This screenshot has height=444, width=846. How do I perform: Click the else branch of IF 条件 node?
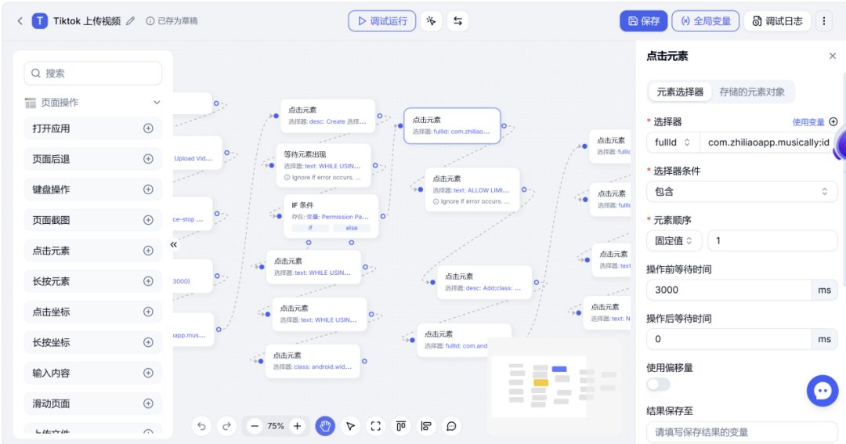tap(351, 228)
